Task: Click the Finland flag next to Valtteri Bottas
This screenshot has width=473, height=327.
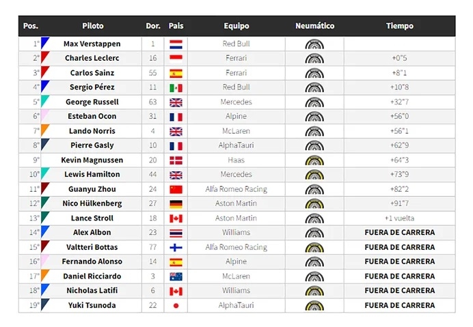Action: [176, 247]
